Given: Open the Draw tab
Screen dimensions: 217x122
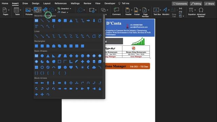Looking at the screenshot, I should click(x=25, y=3).
